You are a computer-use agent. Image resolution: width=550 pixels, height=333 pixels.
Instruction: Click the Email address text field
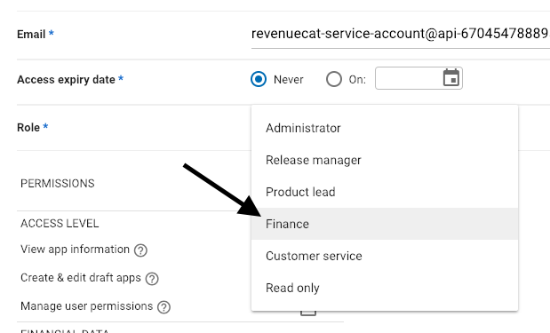(401, 35)
